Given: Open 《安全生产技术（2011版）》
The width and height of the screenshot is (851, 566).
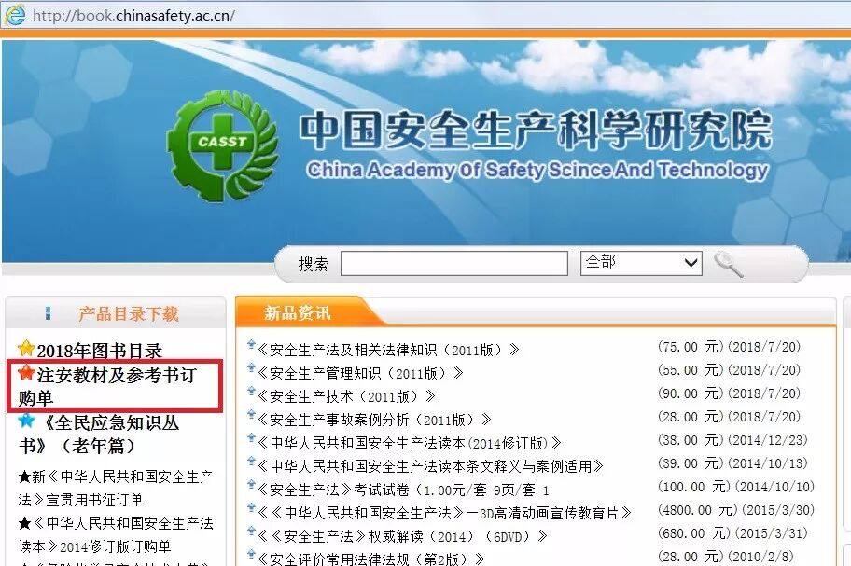Looking at the screenshot, I should coord(346,396).
